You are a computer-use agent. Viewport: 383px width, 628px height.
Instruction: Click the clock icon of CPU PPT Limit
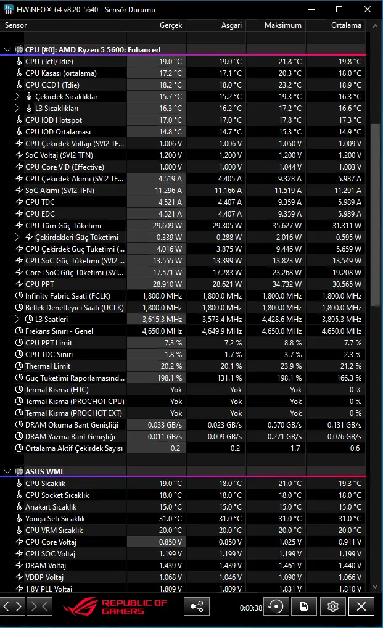pos(19,342)
